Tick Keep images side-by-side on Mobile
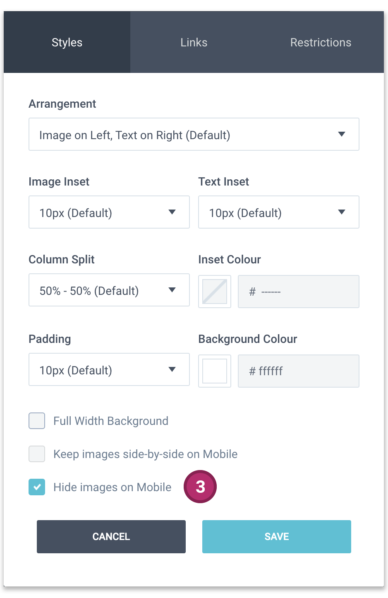The height and width of the screenshot is (598, 388). pos(37,454)
